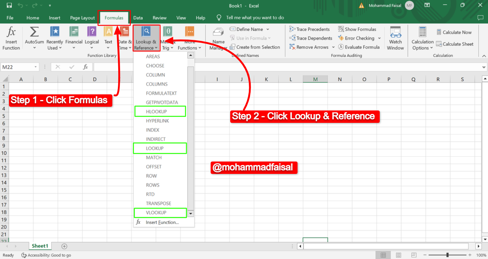Go to the Review tab
This screenshot has height=259, width=488.
click(x=159, y=18)
